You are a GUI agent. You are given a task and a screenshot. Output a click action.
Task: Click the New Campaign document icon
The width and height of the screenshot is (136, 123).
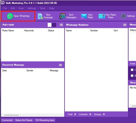pyautogui.click(x=40, y=16)
